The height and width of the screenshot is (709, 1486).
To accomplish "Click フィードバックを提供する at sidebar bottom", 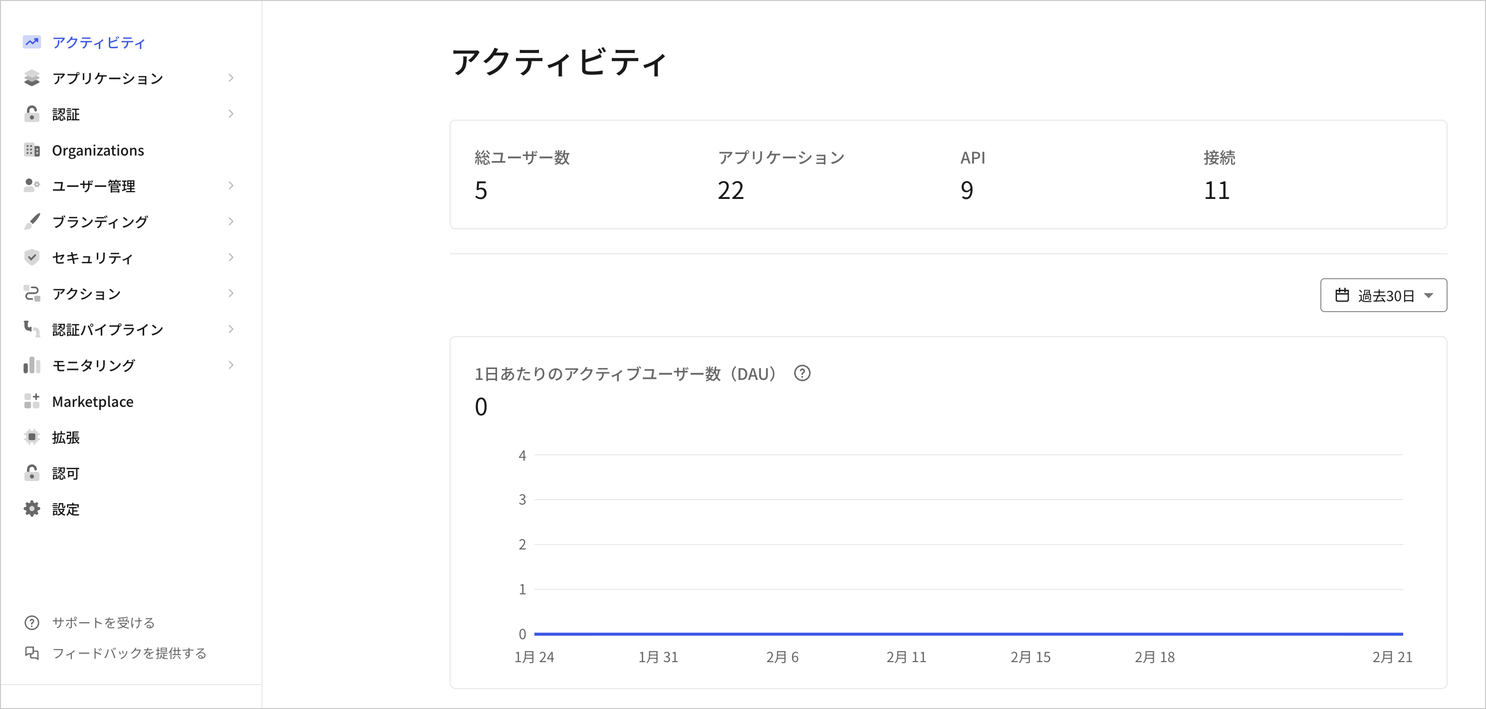I will point(129,653).
